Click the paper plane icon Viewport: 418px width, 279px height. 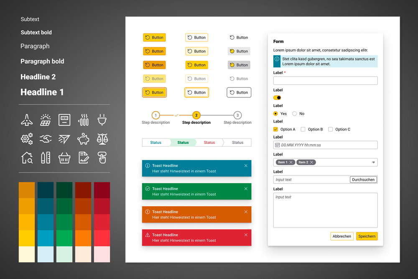[x=64, y=139]
